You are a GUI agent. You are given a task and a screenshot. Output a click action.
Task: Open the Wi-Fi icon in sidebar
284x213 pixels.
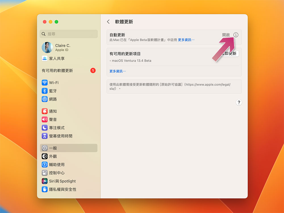coord(45,83)
